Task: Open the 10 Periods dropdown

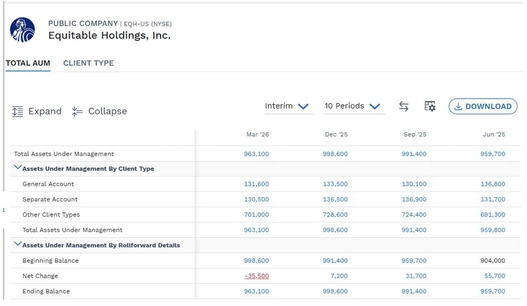Action: [355, 106]
